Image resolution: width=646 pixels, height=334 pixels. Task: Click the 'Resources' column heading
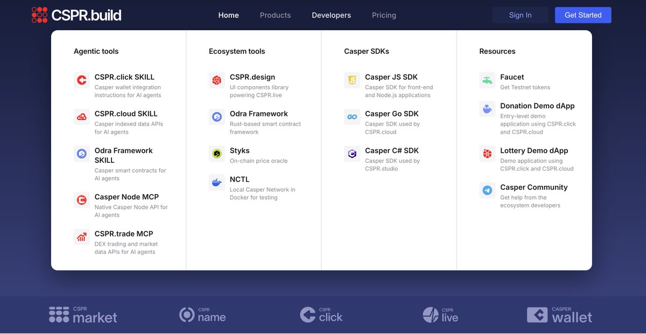[x=497, y=51]
